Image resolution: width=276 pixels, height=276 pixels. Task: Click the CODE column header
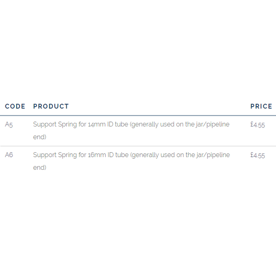point(15,106)
